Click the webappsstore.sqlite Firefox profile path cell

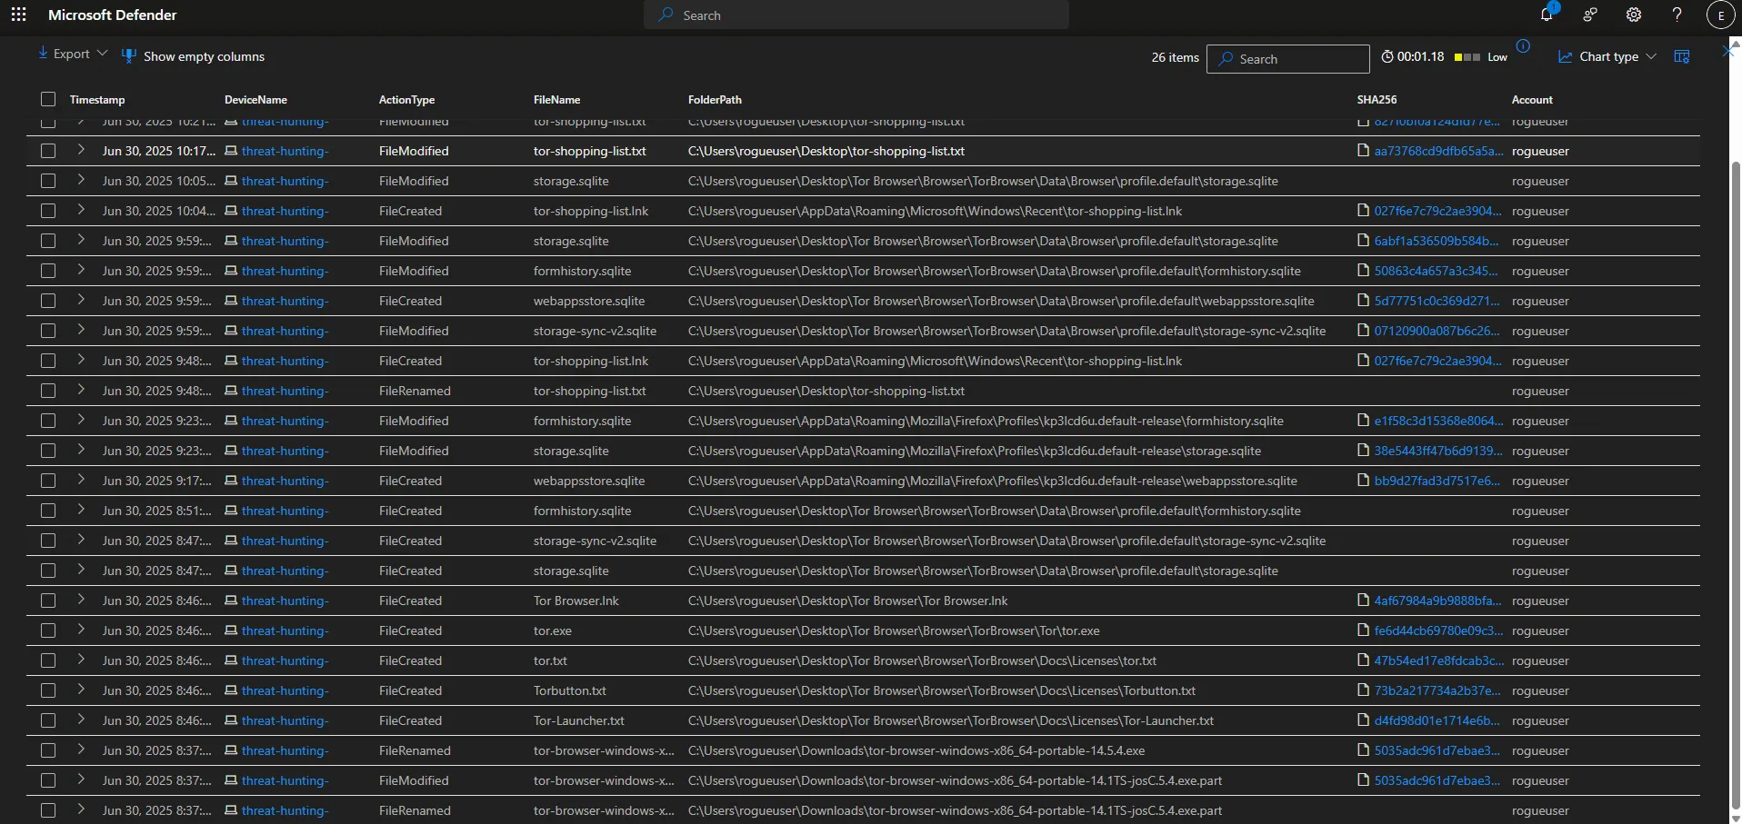click(x=992, y=481)
